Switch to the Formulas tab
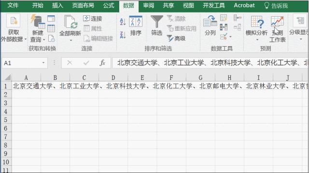 coord(109,5)
